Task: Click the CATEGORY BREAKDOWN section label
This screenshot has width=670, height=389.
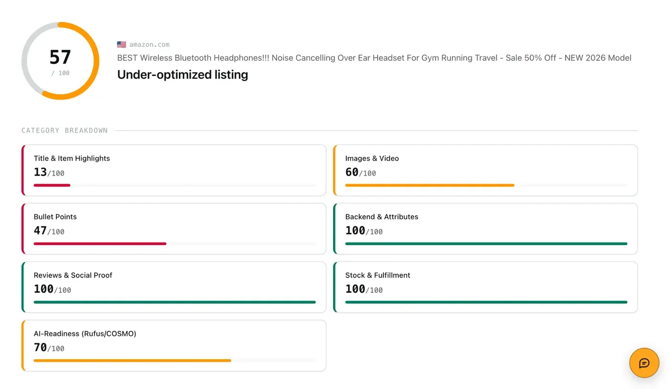Action: (65, 130)
